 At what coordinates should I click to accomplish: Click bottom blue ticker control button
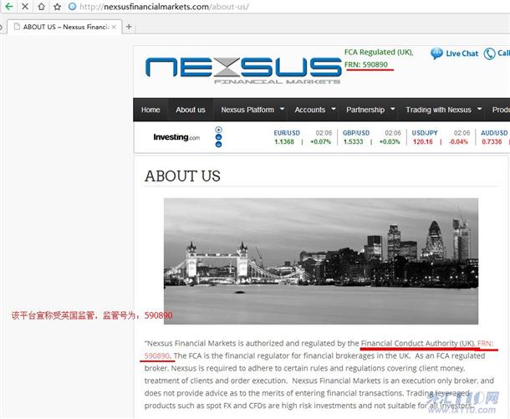coord(218,144)
